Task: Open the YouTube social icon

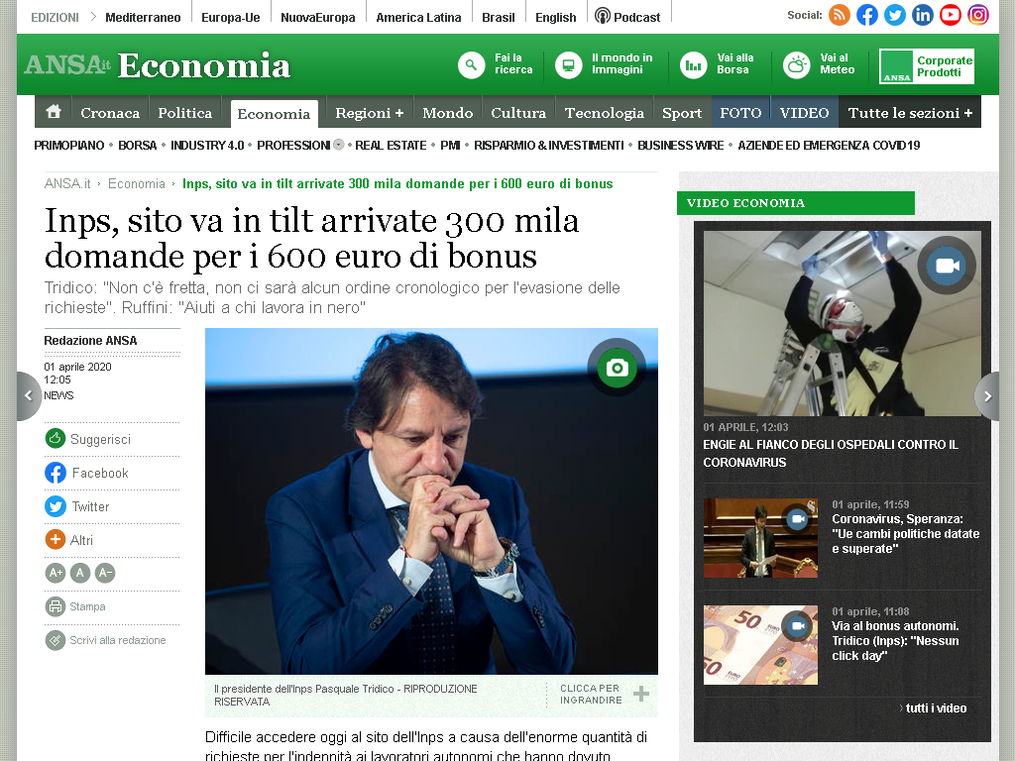Action: (951, 15)
